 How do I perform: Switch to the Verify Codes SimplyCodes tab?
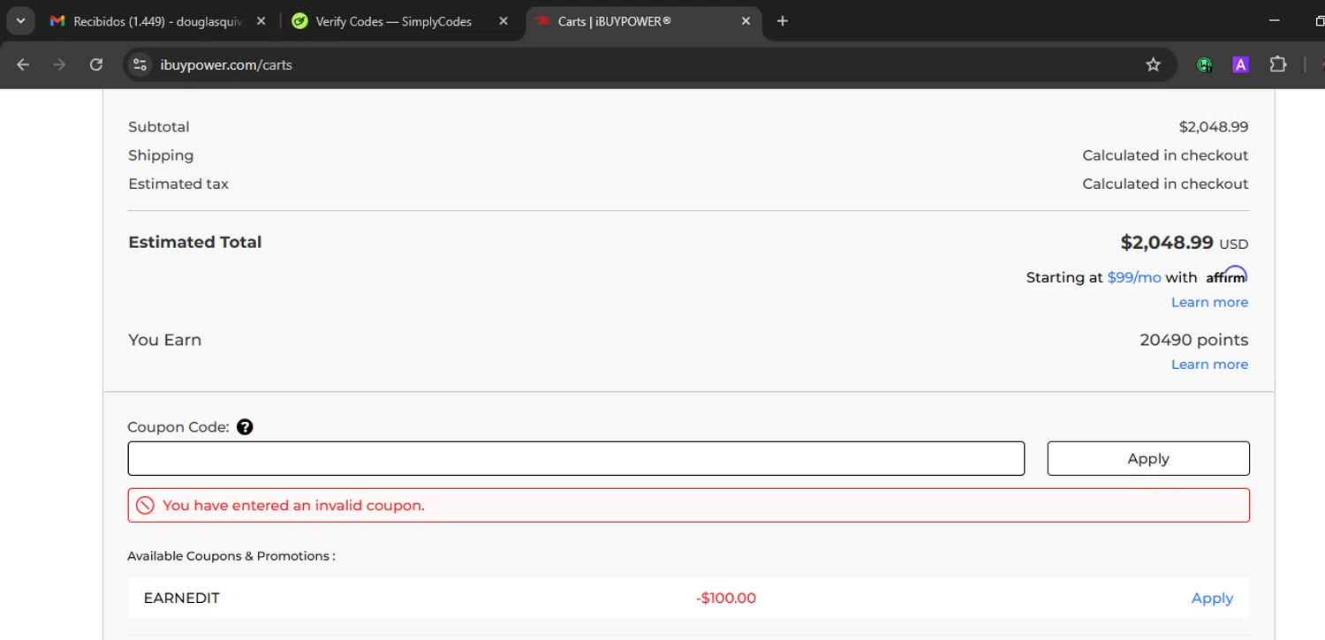click(x=400, y=21)
